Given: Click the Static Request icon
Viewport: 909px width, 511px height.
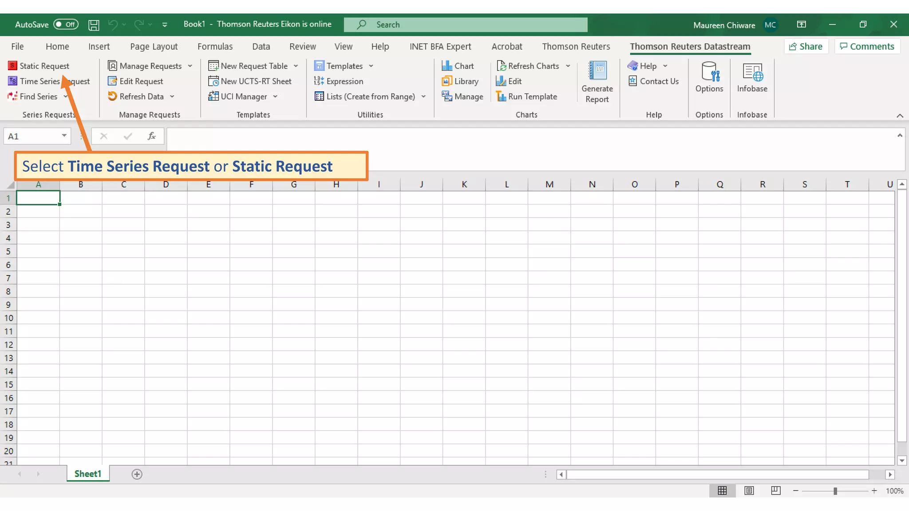Looking at the screenshot, I should 12,66.
